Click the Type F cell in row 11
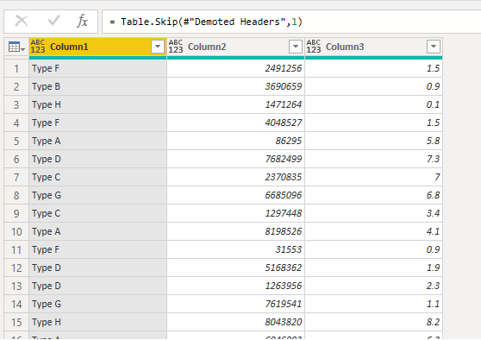The width and height of the screenshot is (481, 340). [x=98, y=249]
